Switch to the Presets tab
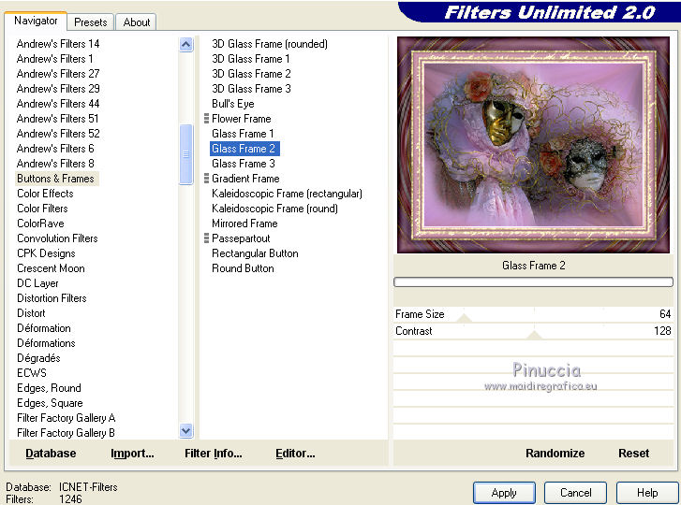The image size is (681, 505). 90,22
